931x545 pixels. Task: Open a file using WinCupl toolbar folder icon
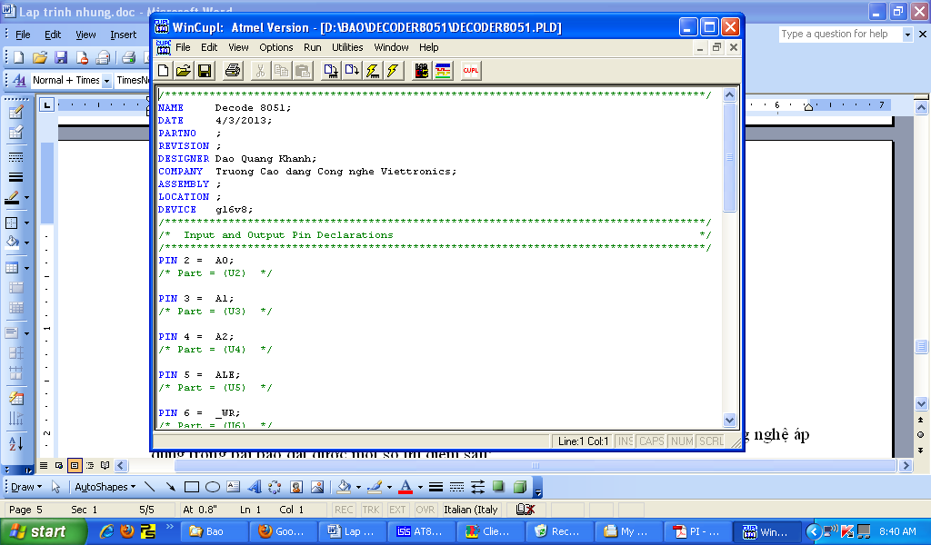click(x=184, y=71)
